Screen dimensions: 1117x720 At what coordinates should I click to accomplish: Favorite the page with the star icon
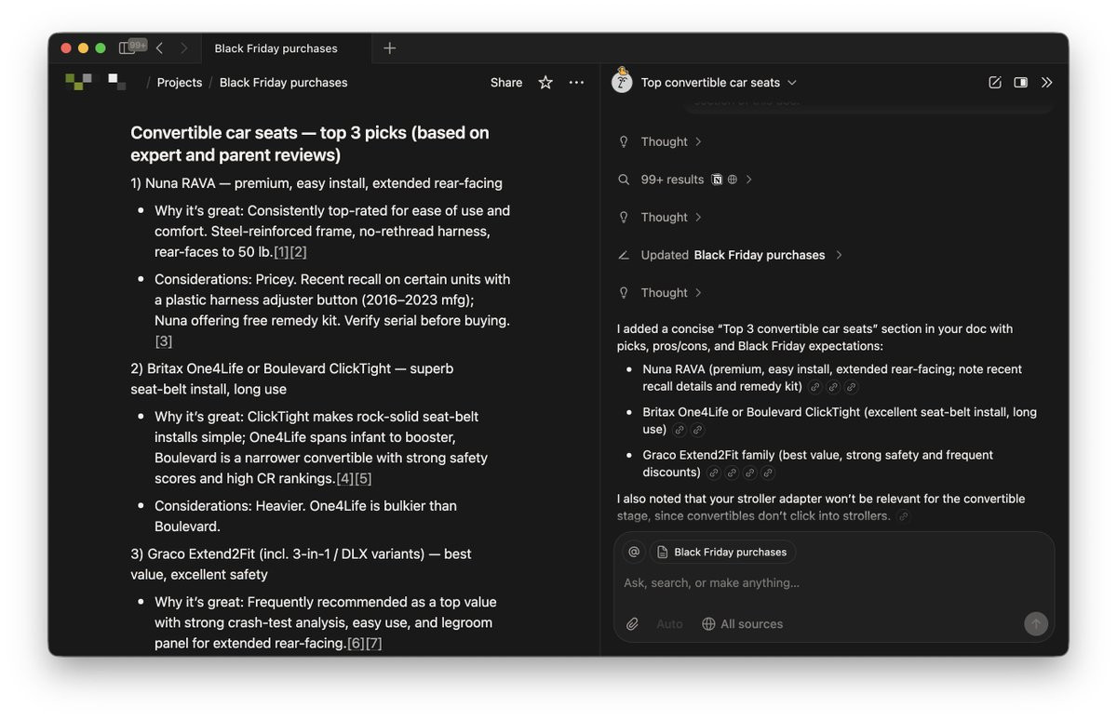click(545, 82)
